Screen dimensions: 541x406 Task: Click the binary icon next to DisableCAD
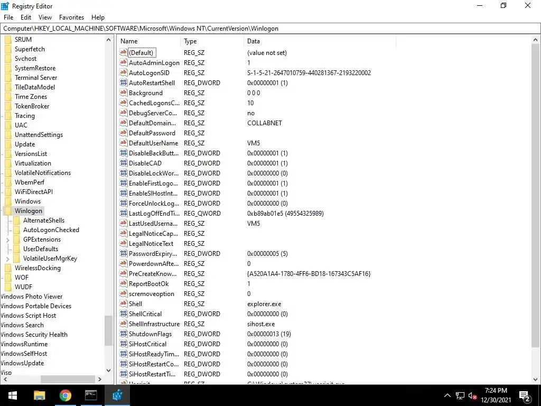[x=124, y=163]
